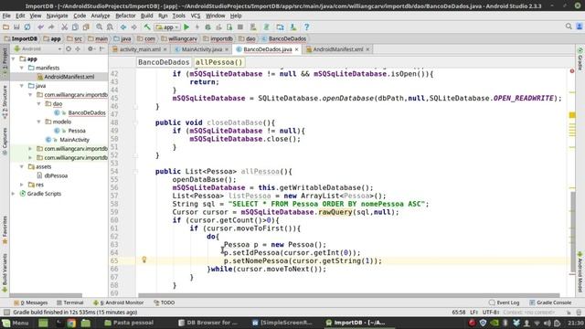Screen dimensions: 585x329
Task: Open SDK Manager download icon
Action: coord(293,27)
